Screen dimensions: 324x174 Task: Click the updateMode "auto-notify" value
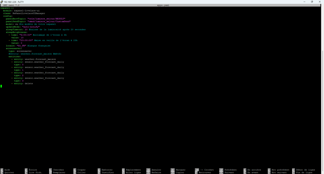pos(31,27)
